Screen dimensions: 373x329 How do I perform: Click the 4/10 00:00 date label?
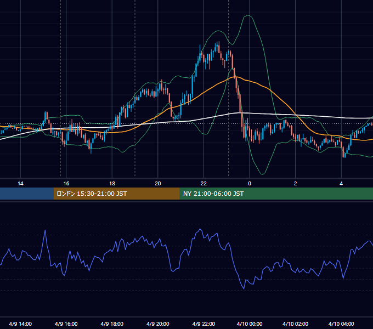[250, 324]
